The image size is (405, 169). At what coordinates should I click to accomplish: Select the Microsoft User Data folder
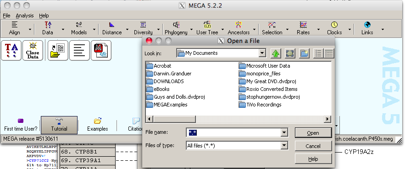click(265, 66)
